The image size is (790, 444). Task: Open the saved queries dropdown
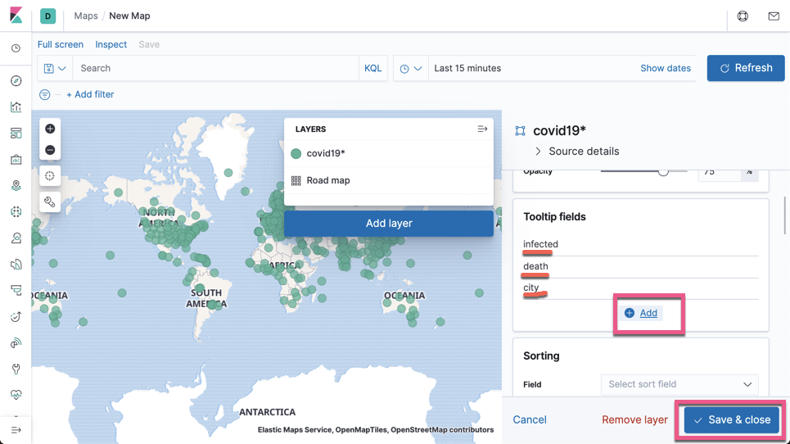tap(55, 69)
